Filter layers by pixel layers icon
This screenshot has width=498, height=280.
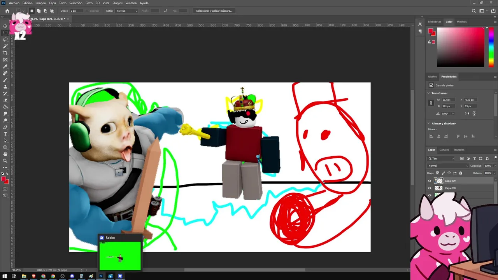(462, 159)
